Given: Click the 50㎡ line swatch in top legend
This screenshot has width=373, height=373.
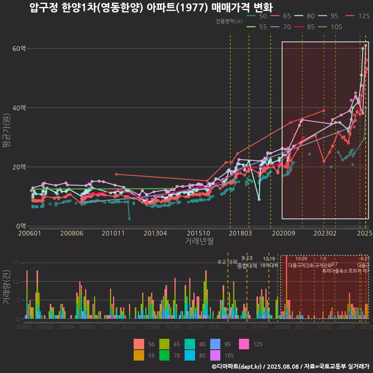Looking at the screenshot, I should (251, 16).
